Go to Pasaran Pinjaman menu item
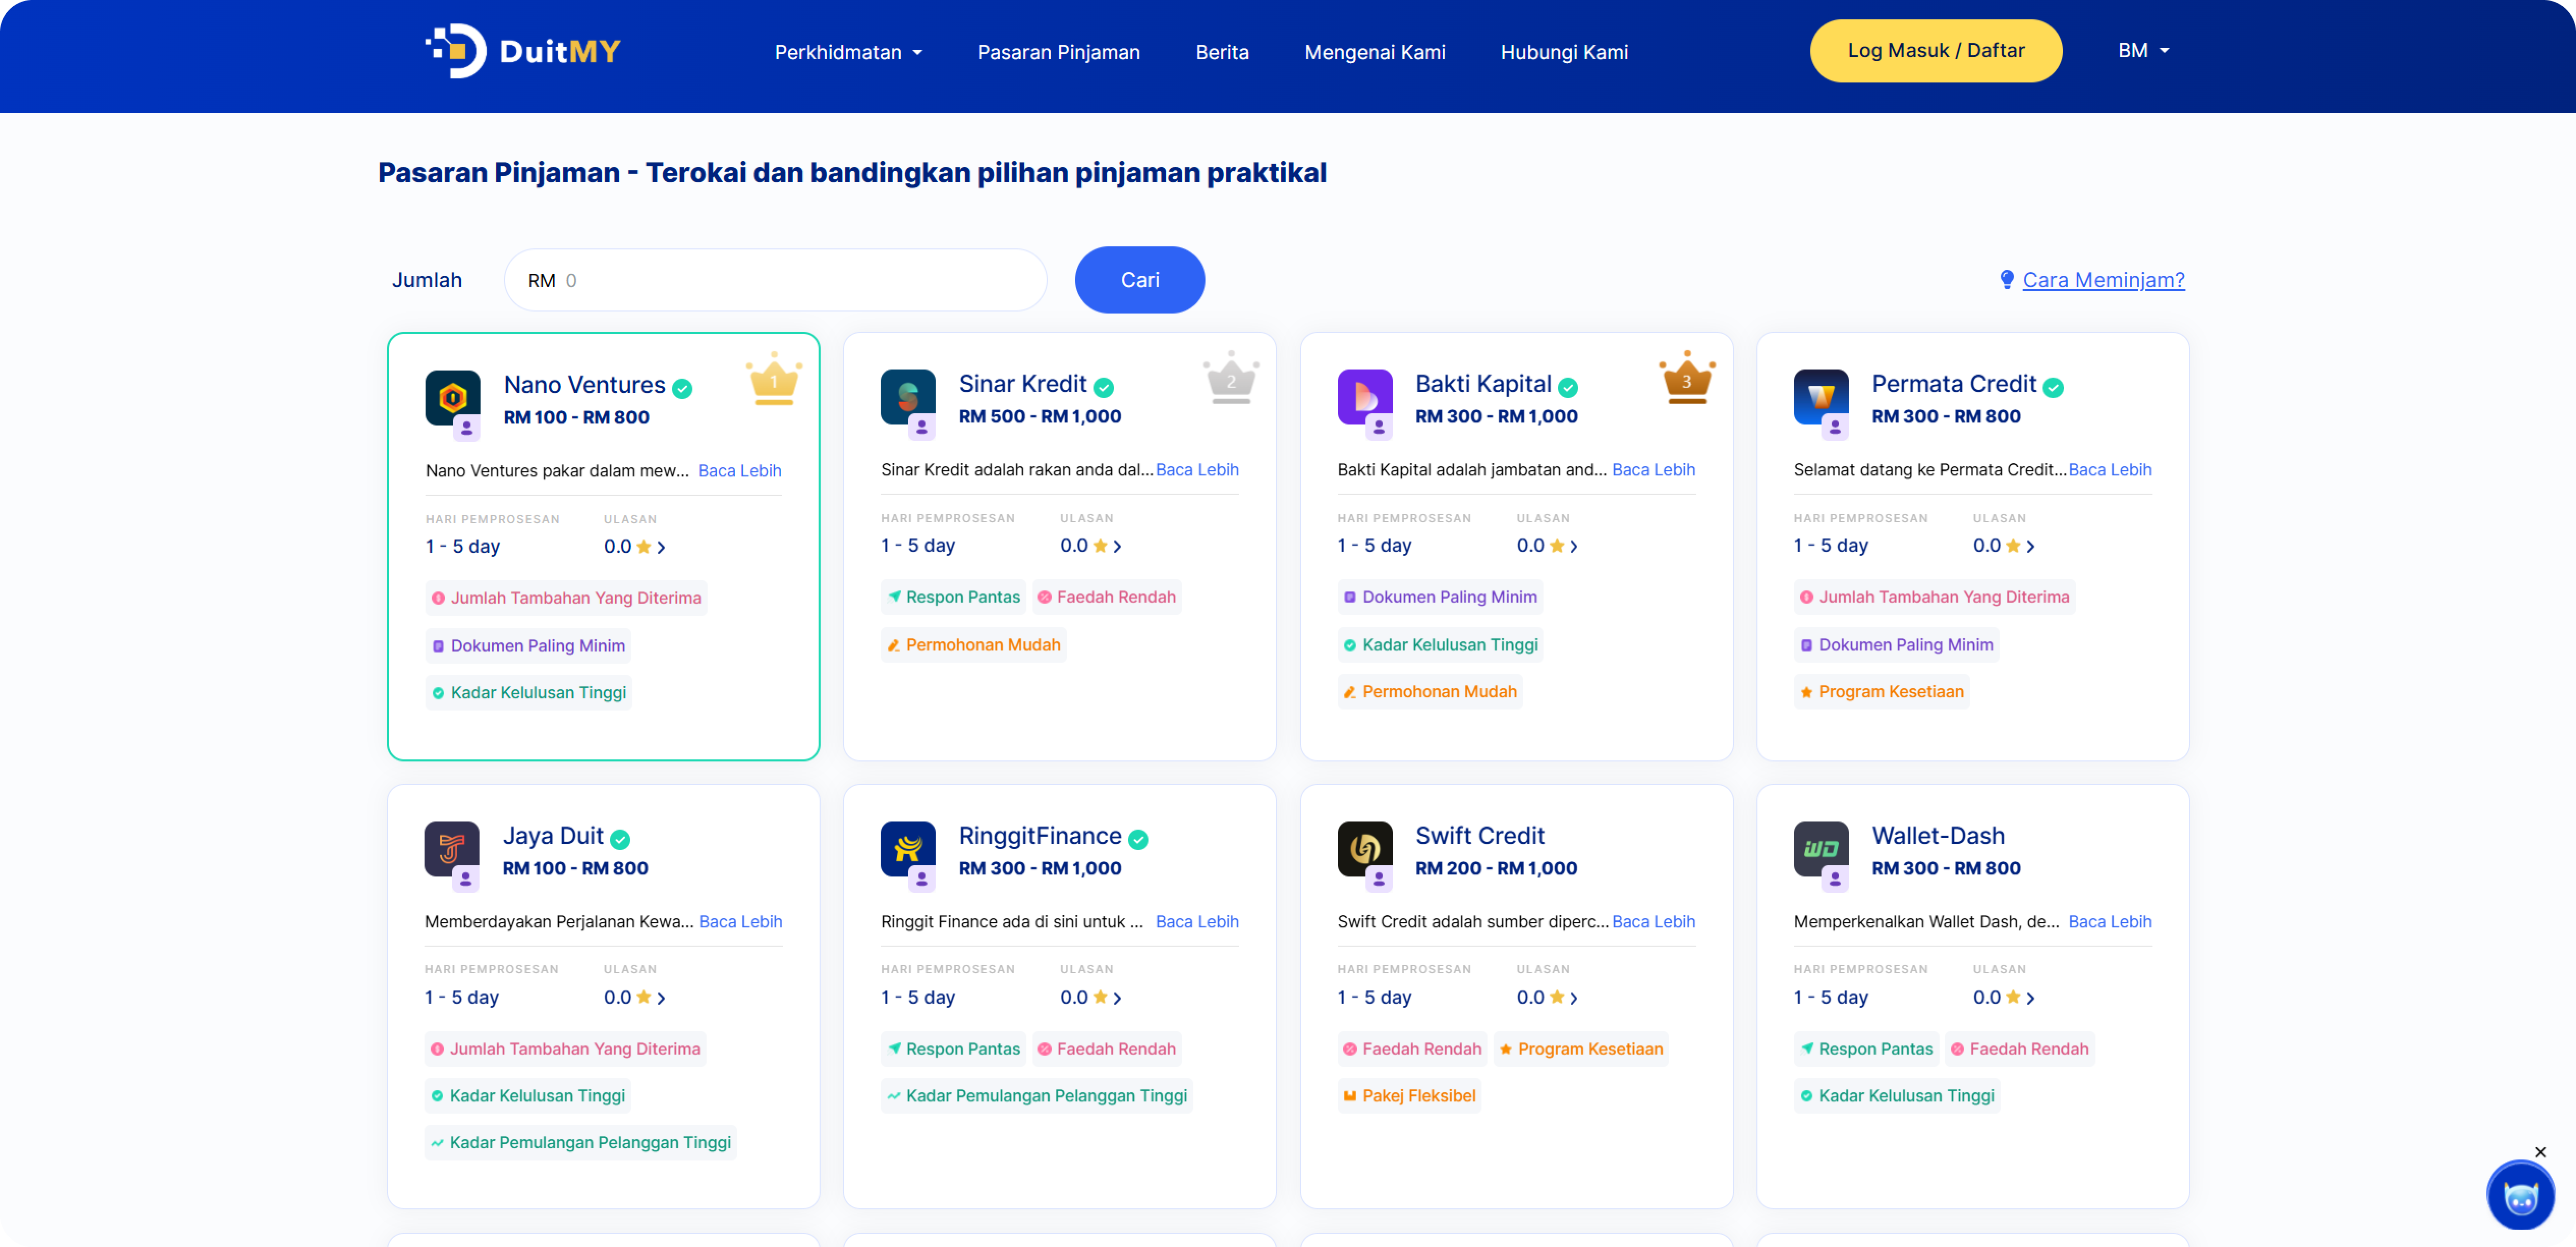The height and width of the screenshot is (1247, 2576). tap(1058, 52)
